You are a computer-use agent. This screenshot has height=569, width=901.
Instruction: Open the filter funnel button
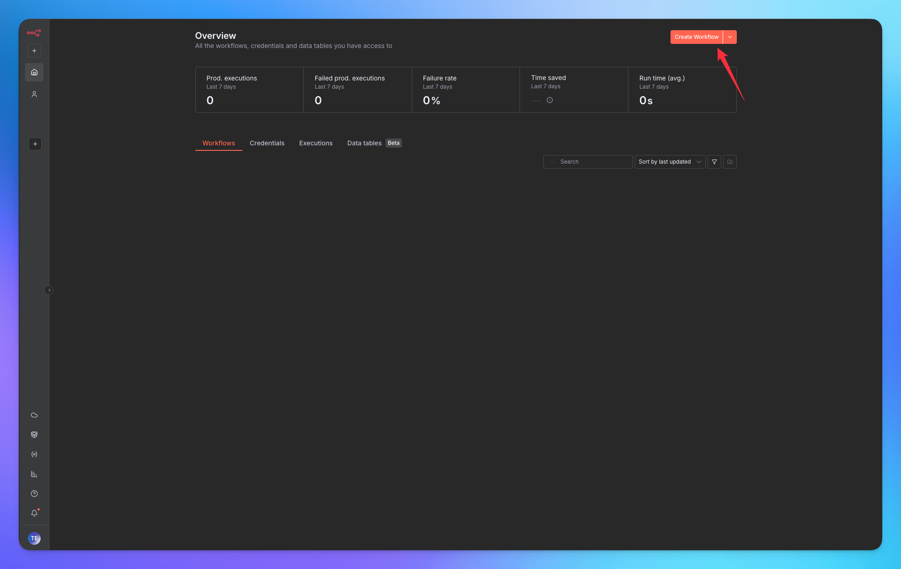point(714,162)
